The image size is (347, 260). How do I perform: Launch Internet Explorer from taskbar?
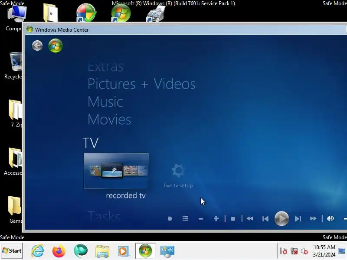(38, 251)
